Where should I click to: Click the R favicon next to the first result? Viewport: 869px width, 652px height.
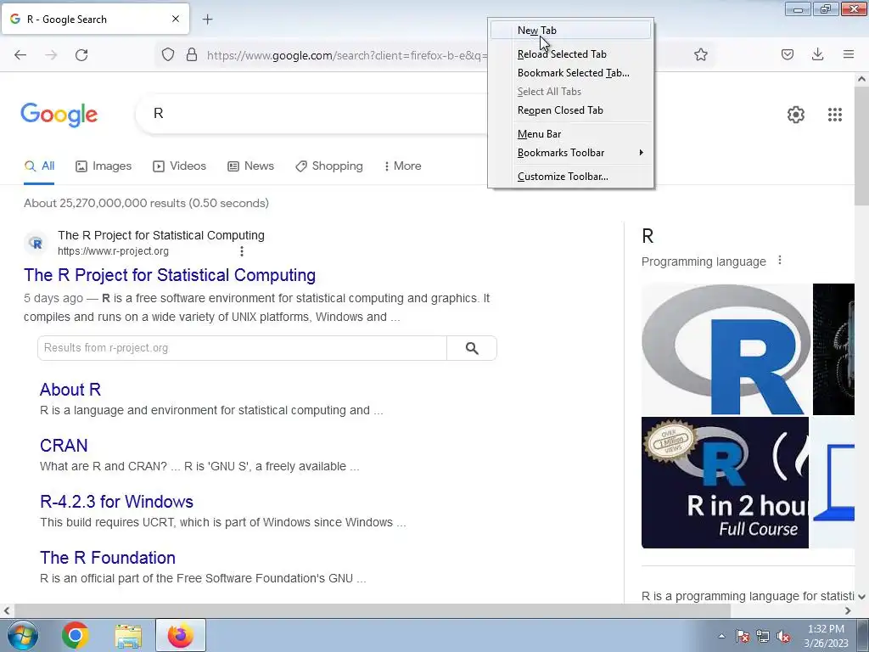[36, 243]
